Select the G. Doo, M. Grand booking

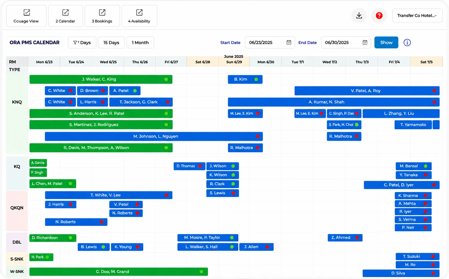pos(119,272)
